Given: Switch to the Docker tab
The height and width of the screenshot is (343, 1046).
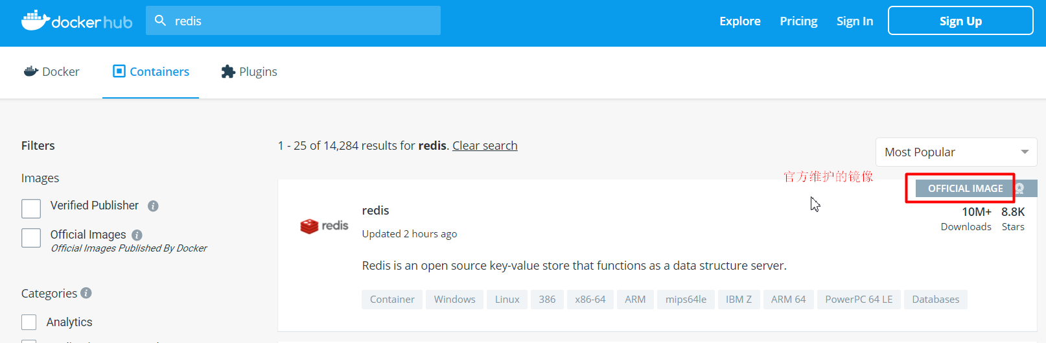Looking at the screenshot, I should click(52, 71).
